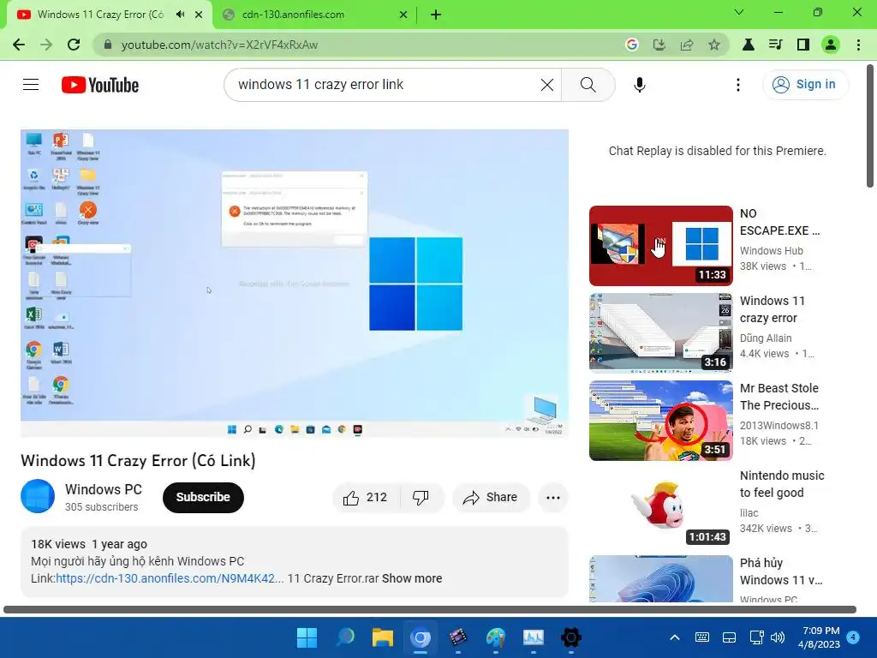Close the cdn-130.anonfiles.com tab
The height and width of the screenshot is (658, 877).
[x=403, y=15]
